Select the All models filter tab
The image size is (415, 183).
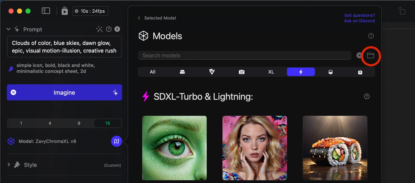[x=152, y=72]
